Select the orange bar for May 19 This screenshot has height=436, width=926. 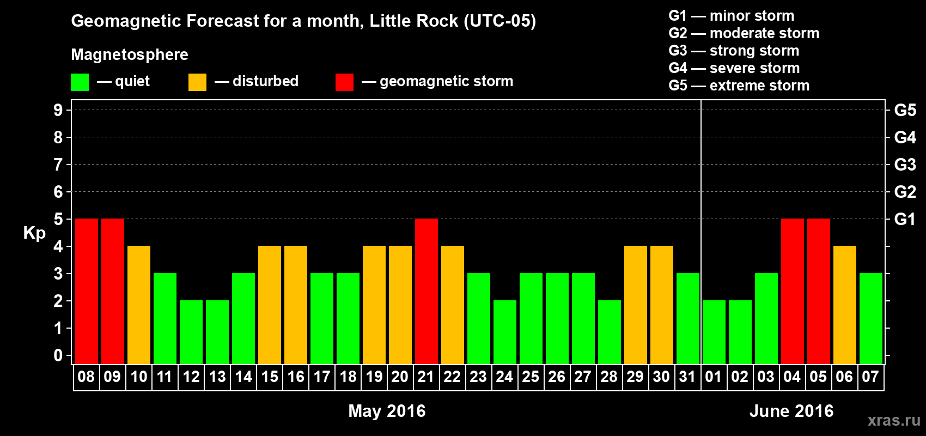[x=374, y=305]
